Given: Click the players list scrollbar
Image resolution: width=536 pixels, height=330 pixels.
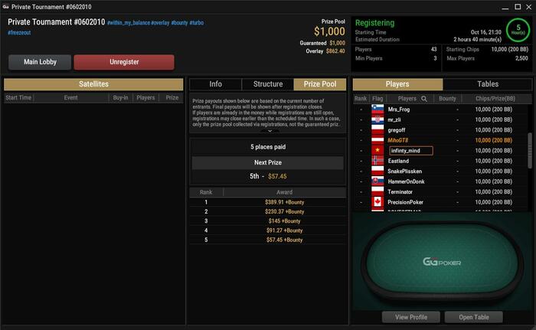Looking at the screenshot, I should [530, 151].
